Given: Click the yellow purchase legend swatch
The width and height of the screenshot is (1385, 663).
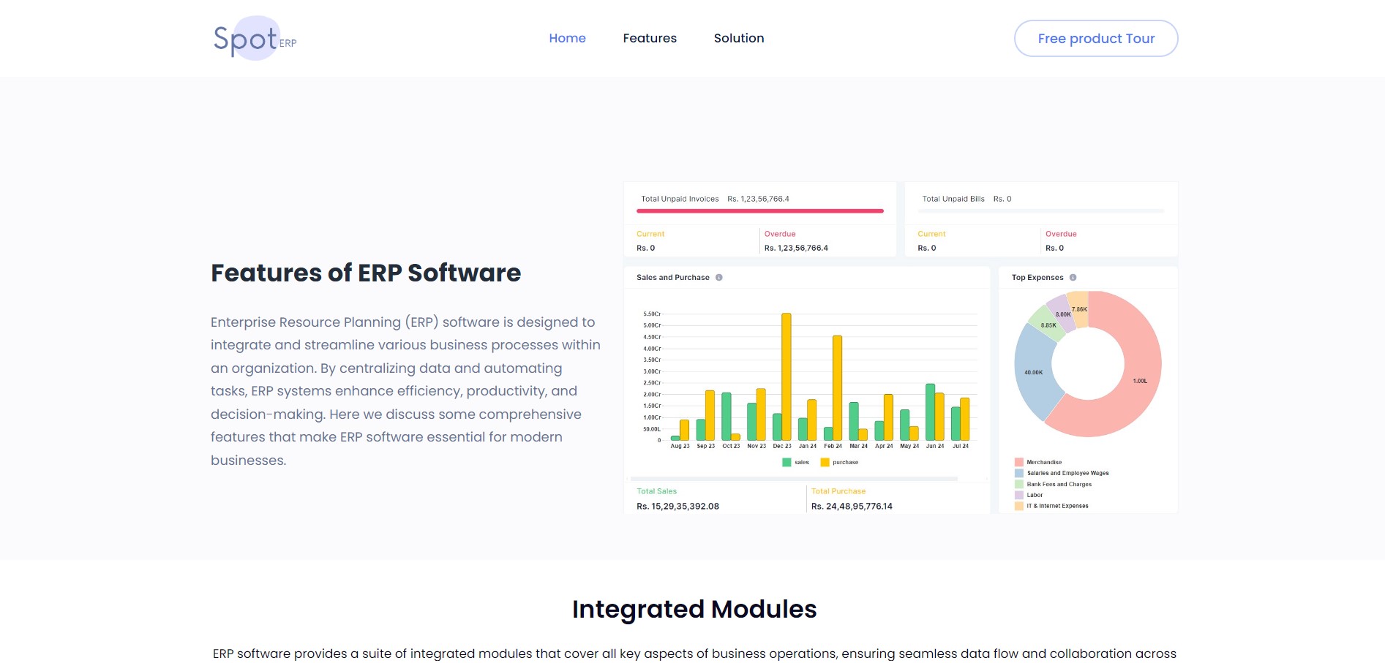Looking at the screenshot, I should pyautogui.click(x=824, y=462).
